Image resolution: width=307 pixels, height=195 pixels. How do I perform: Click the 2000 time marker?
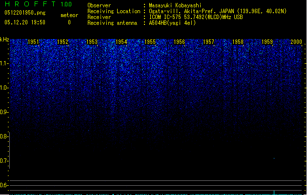pos(296,42)
